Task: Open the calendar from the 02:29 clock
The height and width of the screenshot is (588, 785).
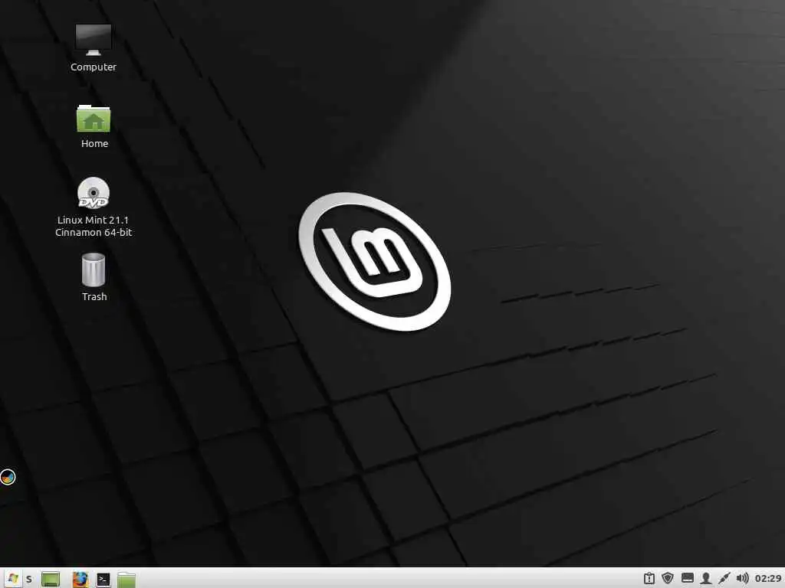Action: [x=768, y=579]
